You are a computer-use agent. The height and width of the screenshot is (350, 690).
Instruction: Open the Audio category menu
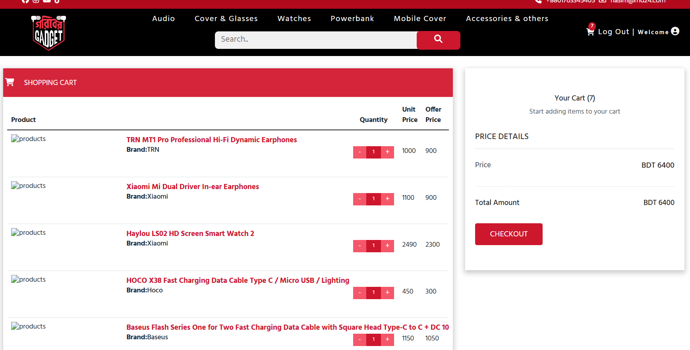point(163,19)
